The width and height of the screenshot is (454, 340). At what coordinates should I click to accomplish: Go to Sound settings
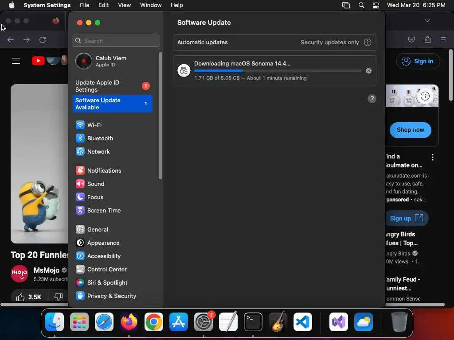click(x=112, y=184)
